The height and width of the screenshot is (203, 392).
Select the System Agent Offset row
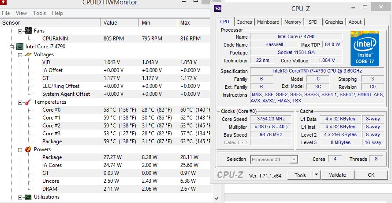(126, 94)
